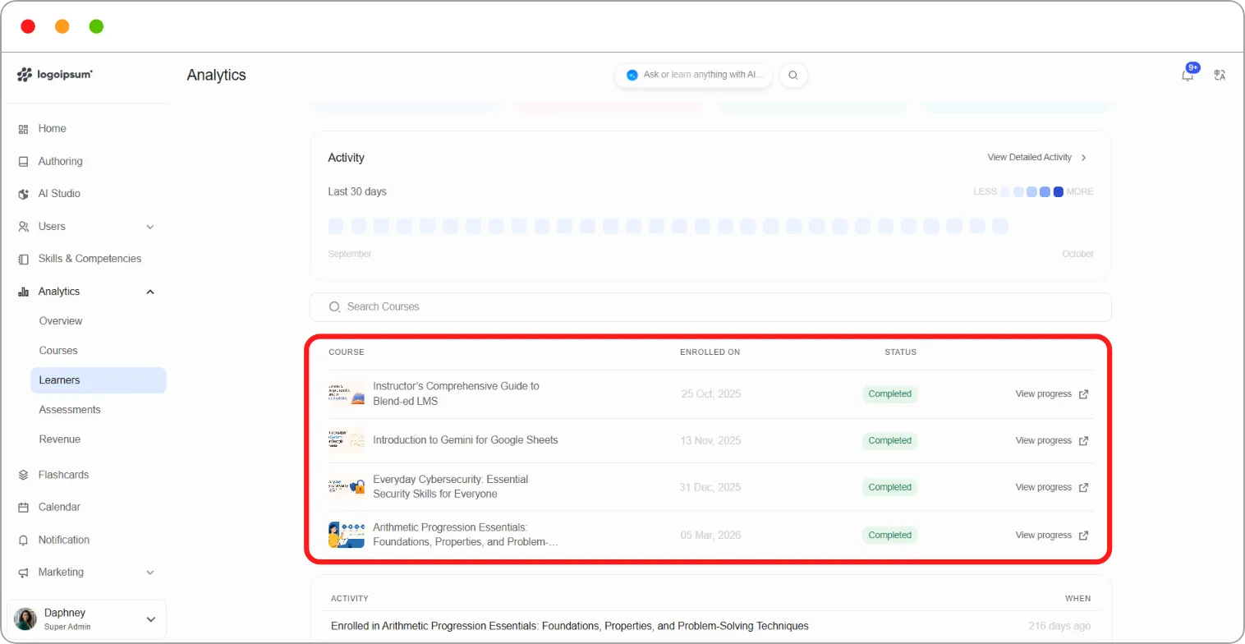Screen dimensions: 1245x644
Task: Select the Overview analytics subpage
Action: point(61,321)
